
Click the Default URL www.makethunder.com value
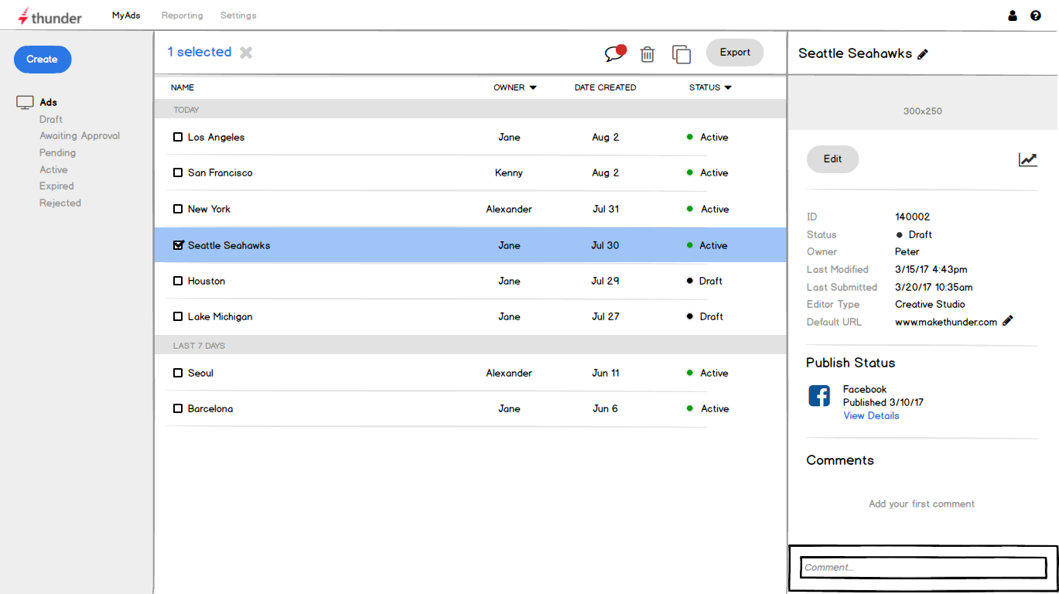(x=946, y=322)
